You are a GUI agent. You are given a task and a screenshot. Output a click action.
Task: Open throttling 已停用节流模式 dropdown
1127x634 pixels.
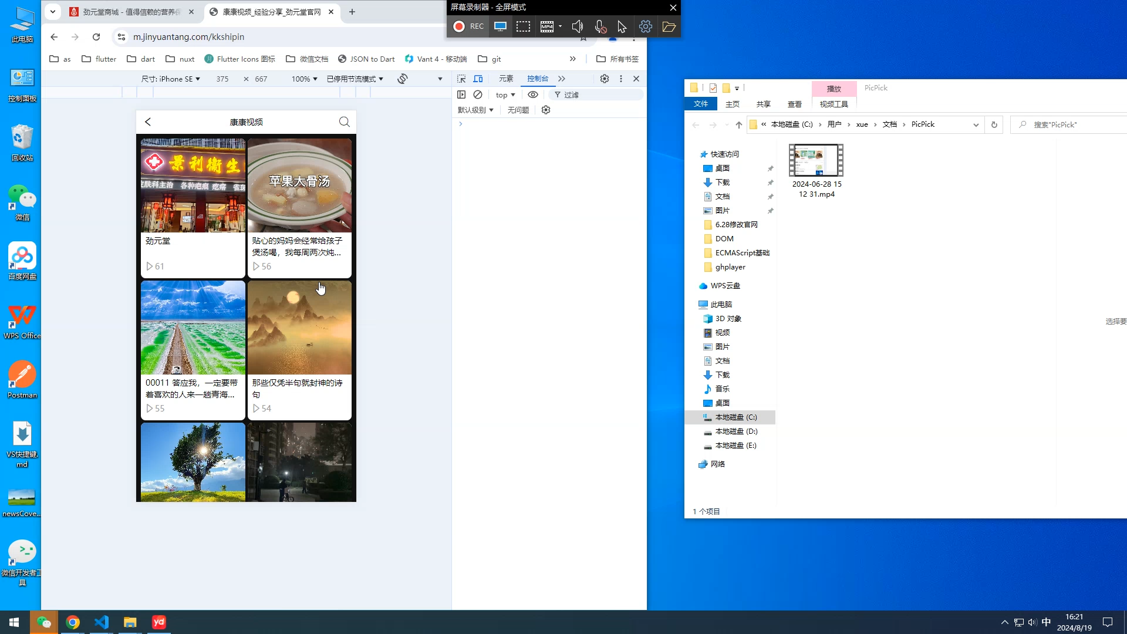coord(355,79)
